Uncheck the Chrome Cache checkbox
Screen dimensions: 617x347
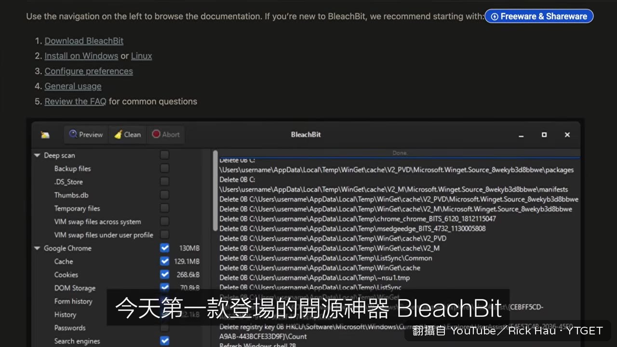click(165, 261)
